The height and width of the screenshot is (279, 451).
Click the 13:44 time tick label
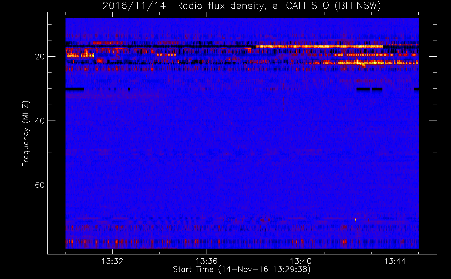coord(395,261)
